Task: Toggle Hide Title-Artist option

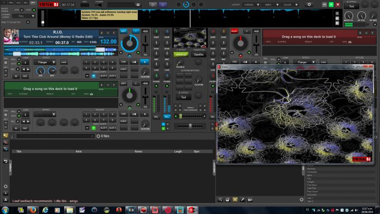Action: [28, 22]
